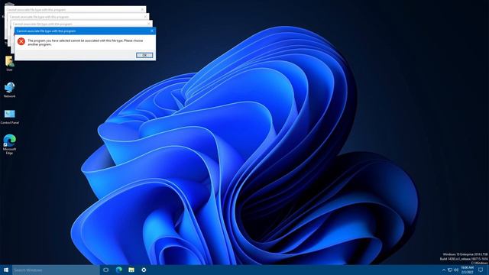This screenshot has height=275, width=489.
Task: Open the Action Center notifications icon
Action: tap(481, 270)
